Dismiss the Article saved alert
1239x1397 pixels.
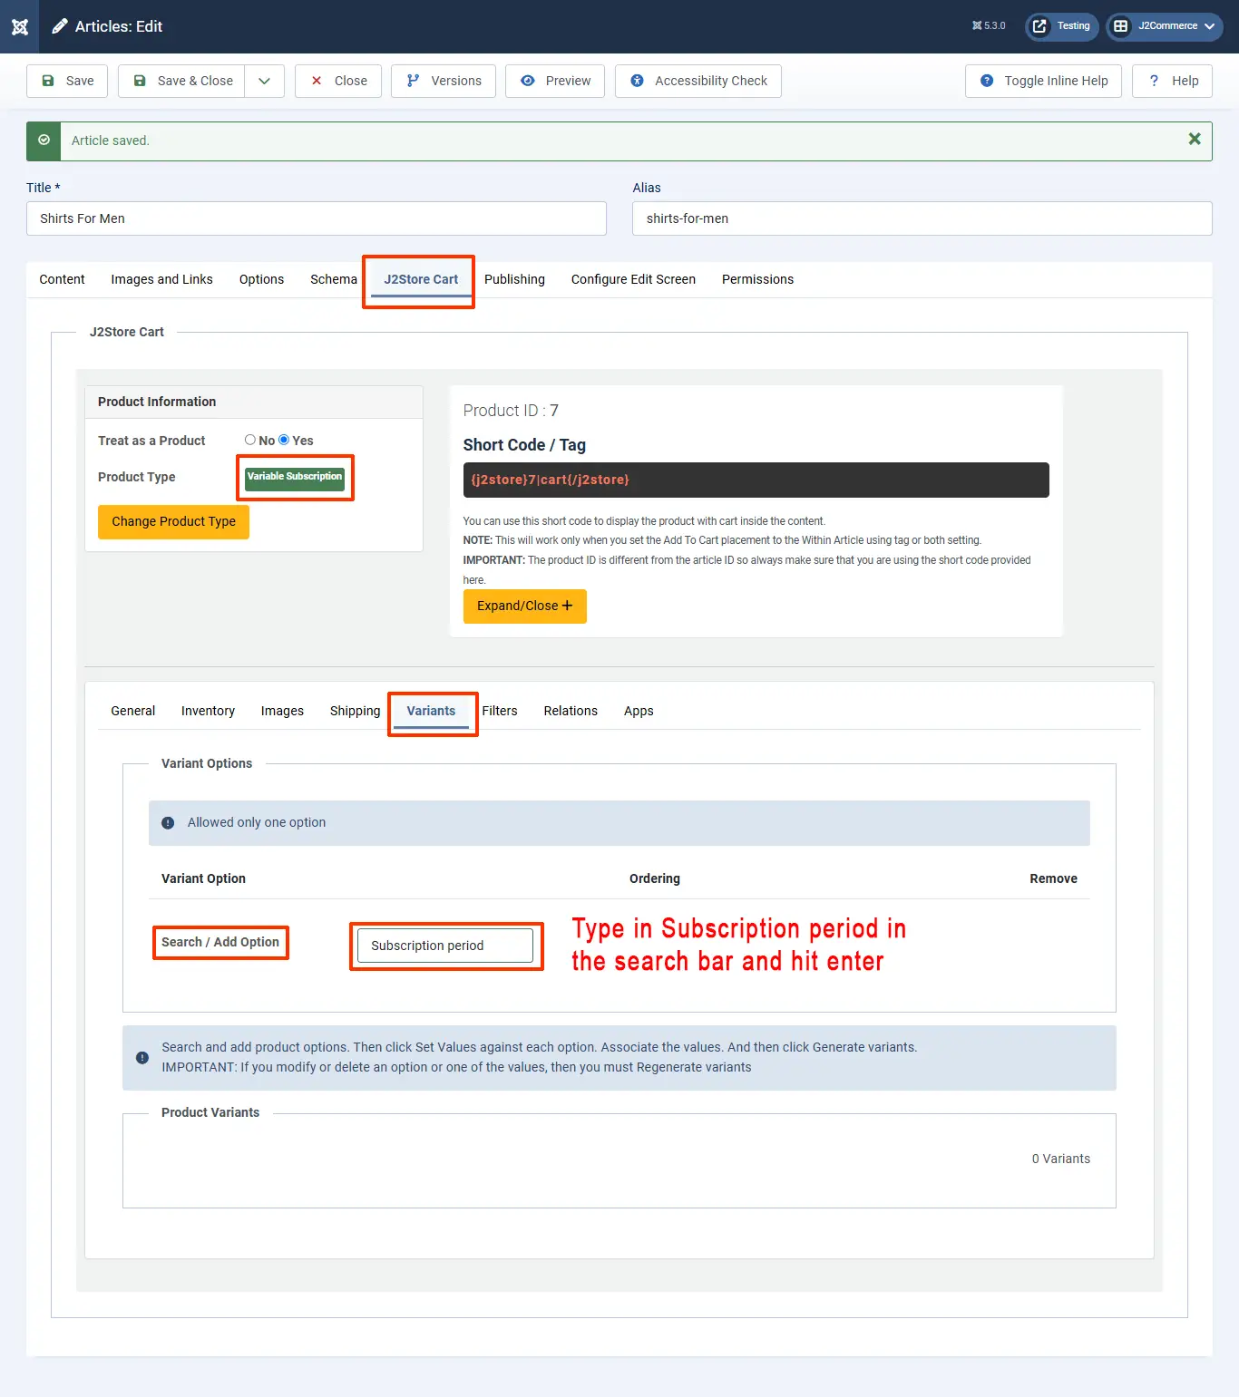(1195, 139)
